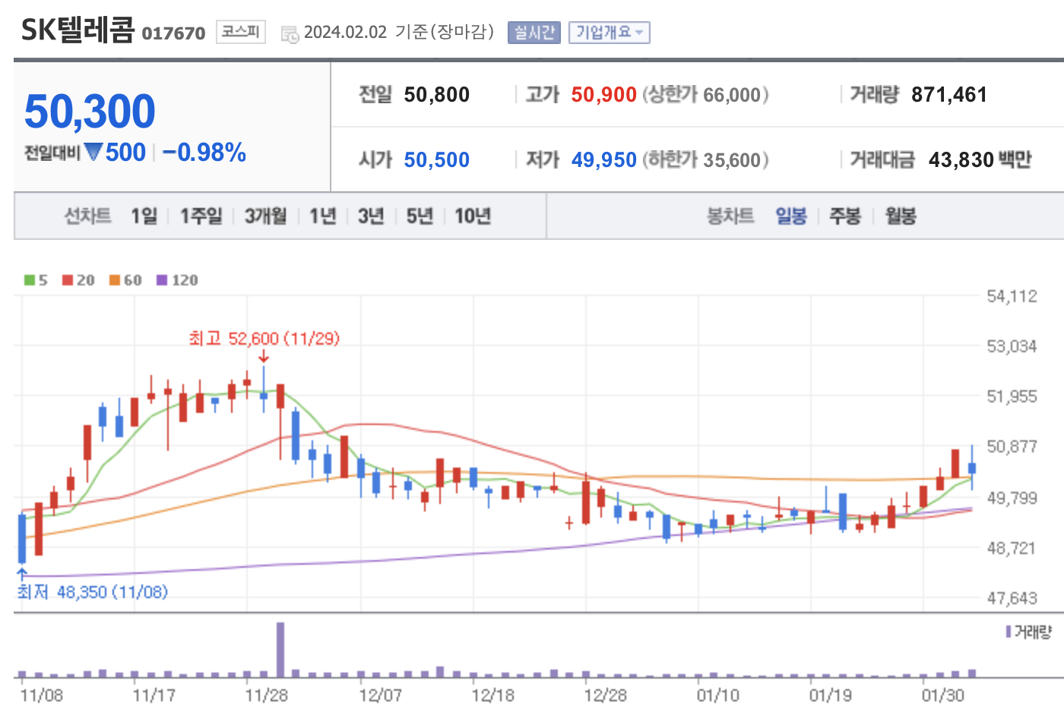Switch to 일봉 candle chart

coord(791,216)
